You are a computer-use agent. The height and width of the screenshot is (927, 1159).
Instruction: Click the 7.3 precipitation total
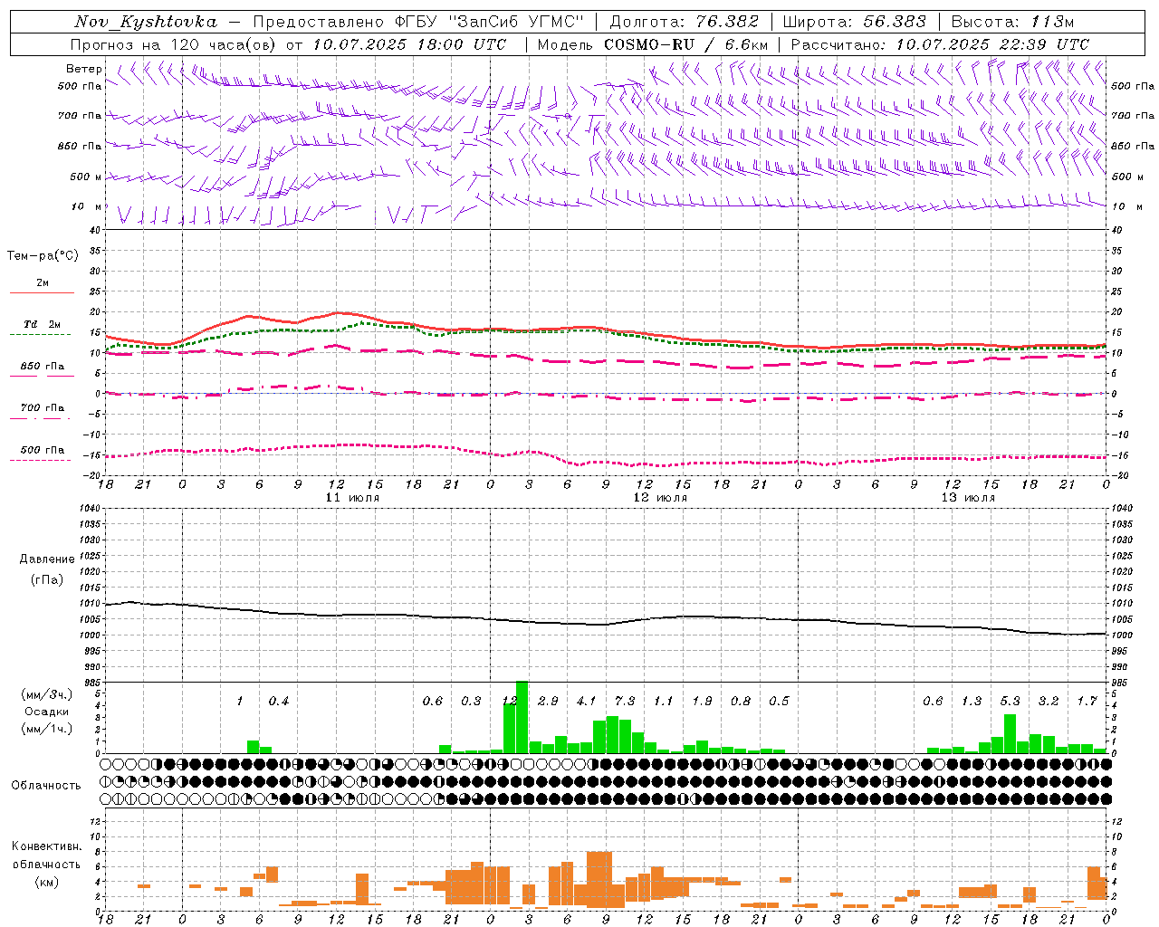tap(625, 702)
